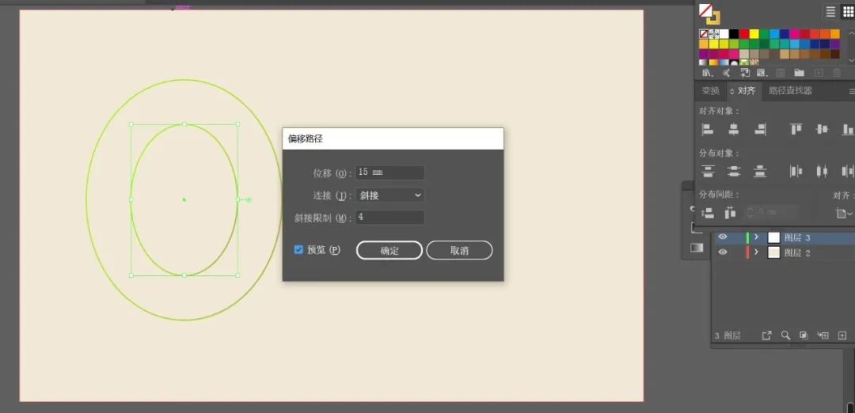Screen dimensions: 855x413
Task: Expand 图层 2 layer contents
Action: coord(756,252)
